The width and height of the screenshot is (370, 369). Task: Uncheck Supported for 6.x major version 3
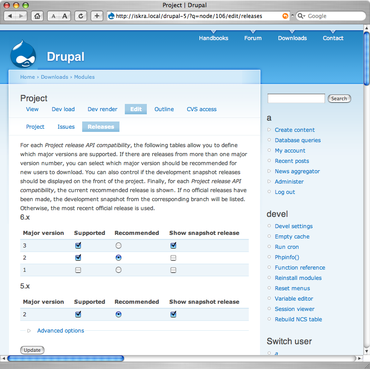point(78,246)
